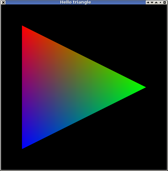Click blue title bar area left of title
This screenshot has width=168, height=171.
(x=33, y=2)
